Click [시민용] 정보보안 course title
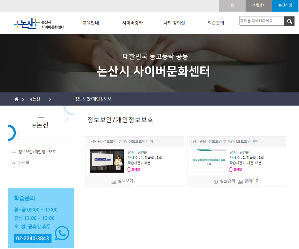299x249 pixels. click(121, 141)
